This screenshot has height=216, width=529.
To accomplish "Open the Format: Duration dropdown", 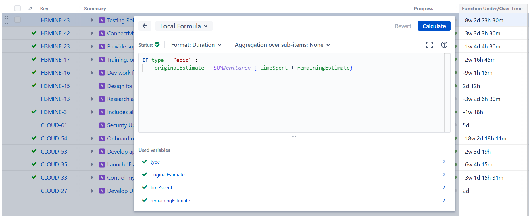I will 196,45.
